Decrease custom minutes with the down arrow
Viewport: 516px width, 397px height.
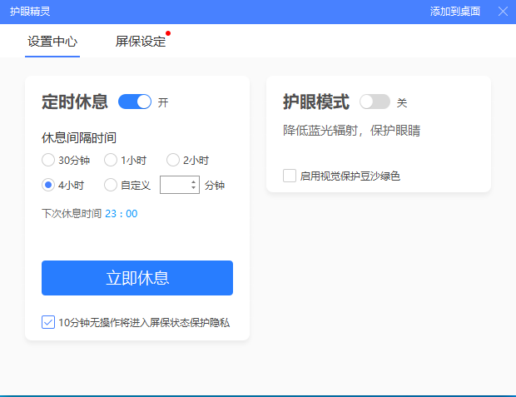[194, 188]
